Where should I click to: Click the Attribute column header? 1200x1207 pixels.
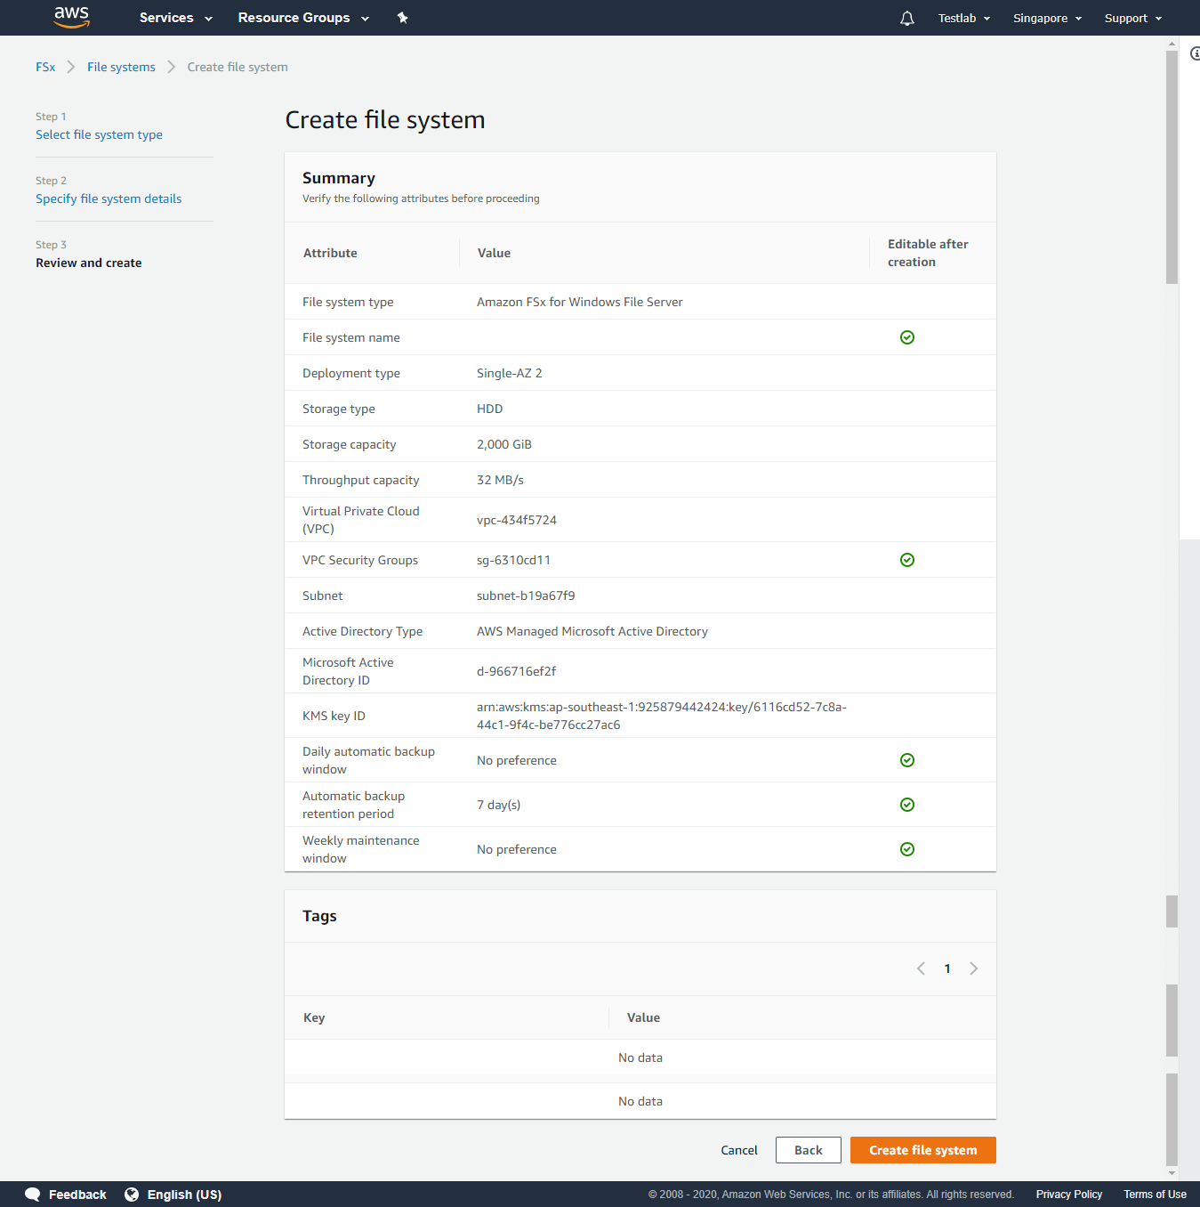pos(330,253)
